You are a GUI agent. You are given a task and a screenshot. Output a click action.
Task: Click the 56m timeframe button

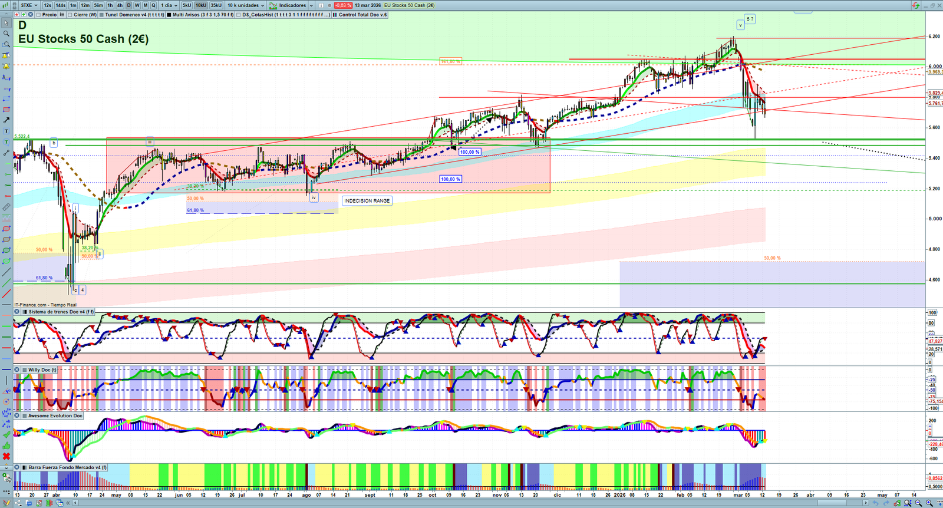(x=98, y=5)
